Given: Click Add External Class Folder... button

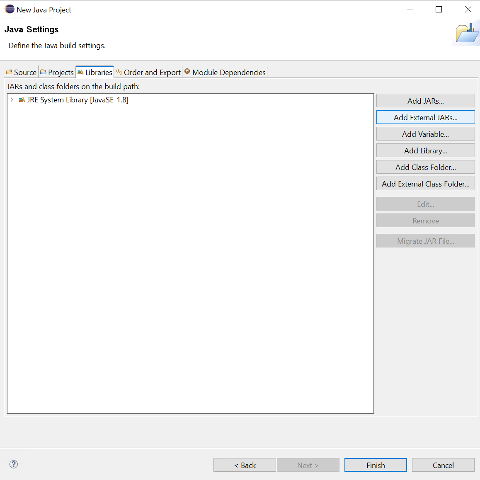Looking at the screenshot, I should (x=426, y=183).
